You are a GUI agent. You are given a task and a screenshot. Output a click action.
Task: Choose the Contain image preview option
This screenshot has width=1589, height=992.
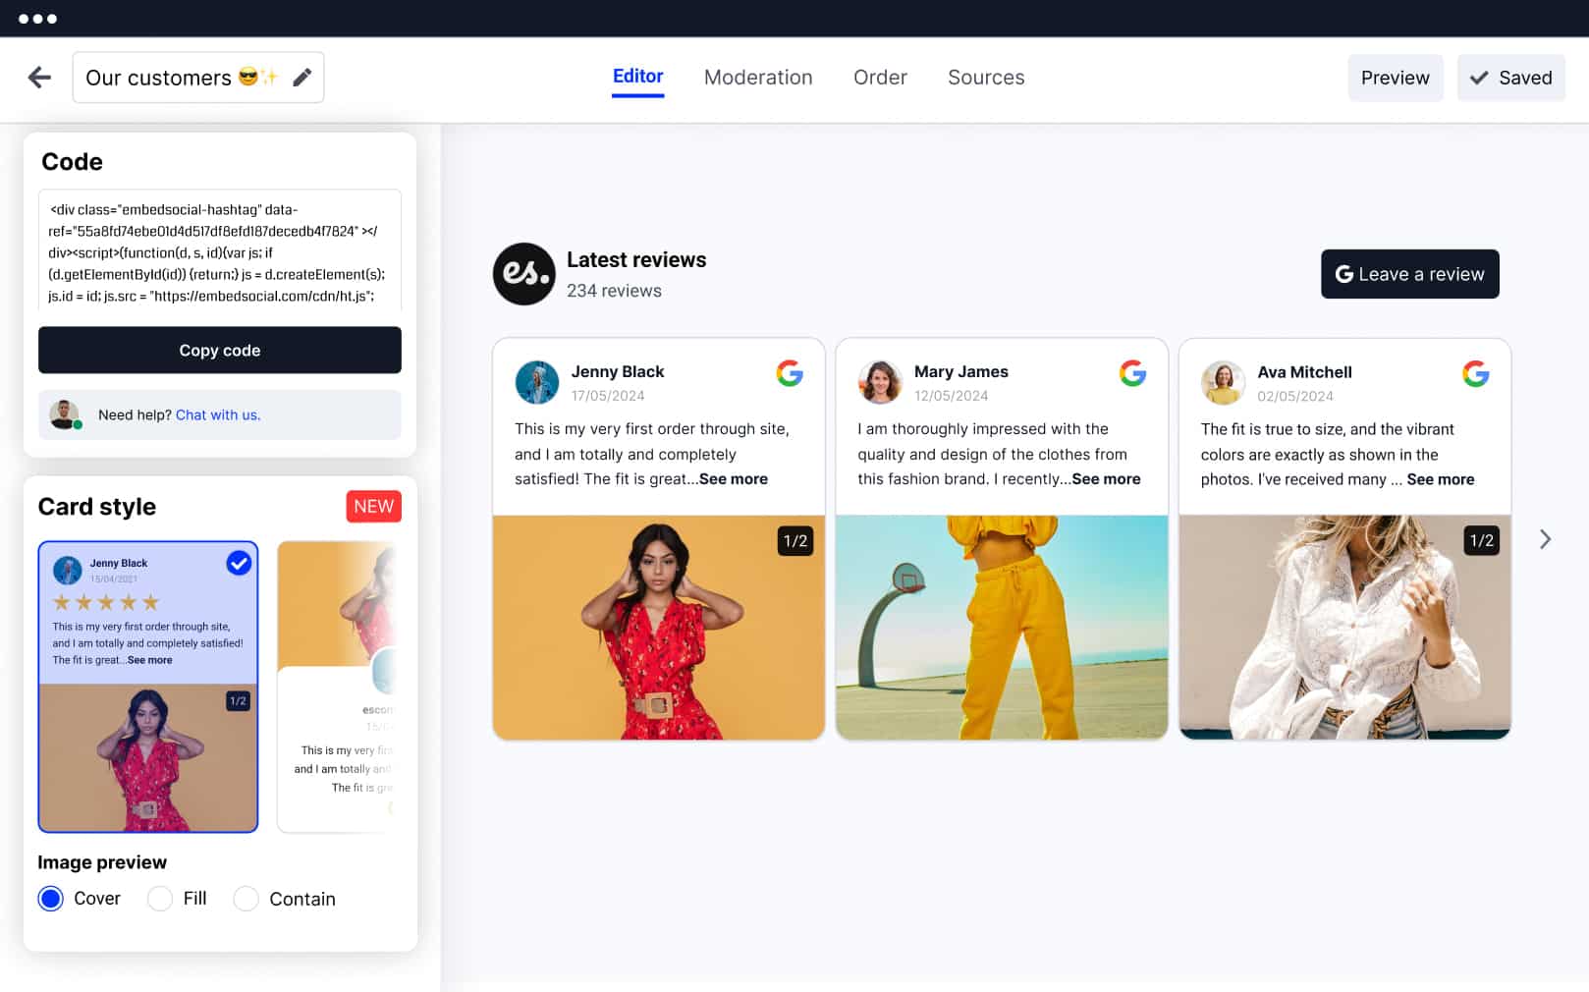point(247,899)
